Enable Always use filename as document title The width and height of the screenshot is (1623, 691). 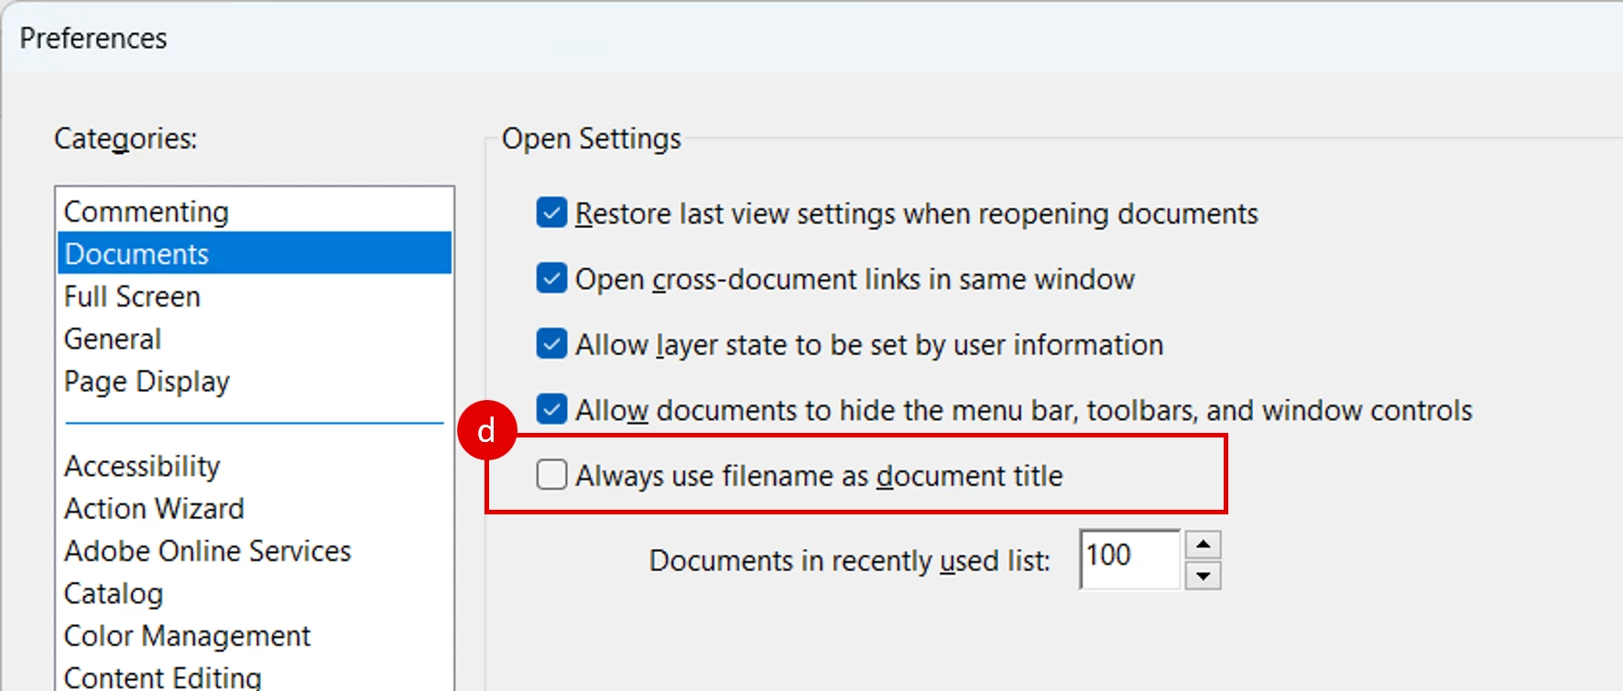551,475
